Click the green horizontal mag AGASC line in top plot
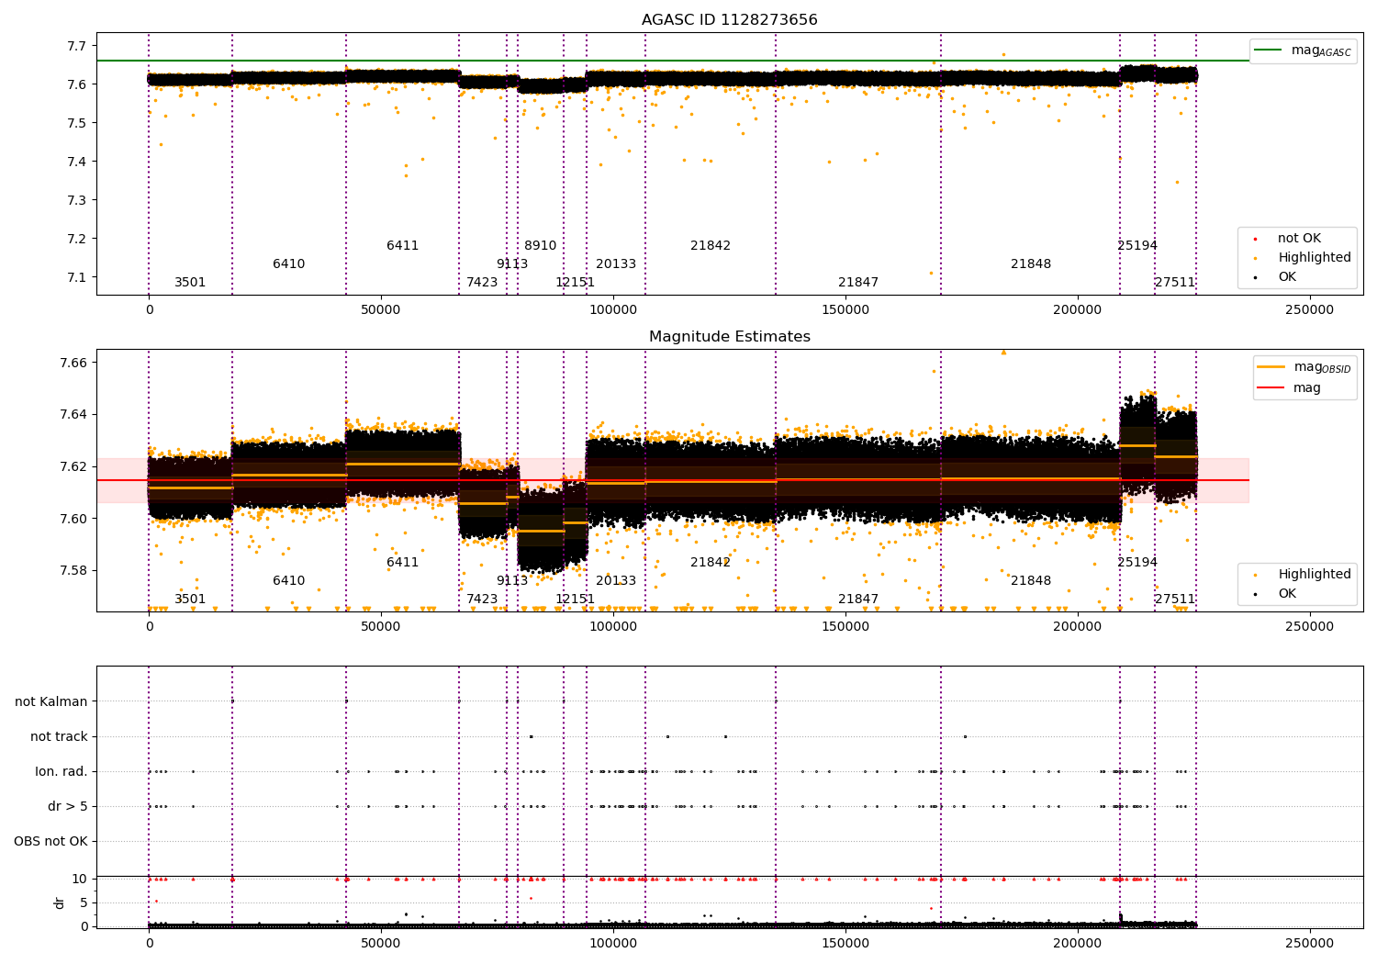The width and height of the screenshot is (1377, 964). [x=672, y=61]
